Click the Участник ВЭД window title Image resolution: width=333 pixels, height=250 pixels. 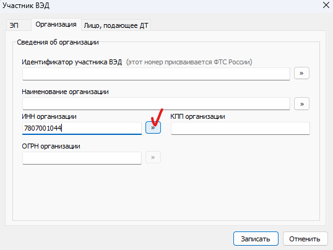coord(26,6)
